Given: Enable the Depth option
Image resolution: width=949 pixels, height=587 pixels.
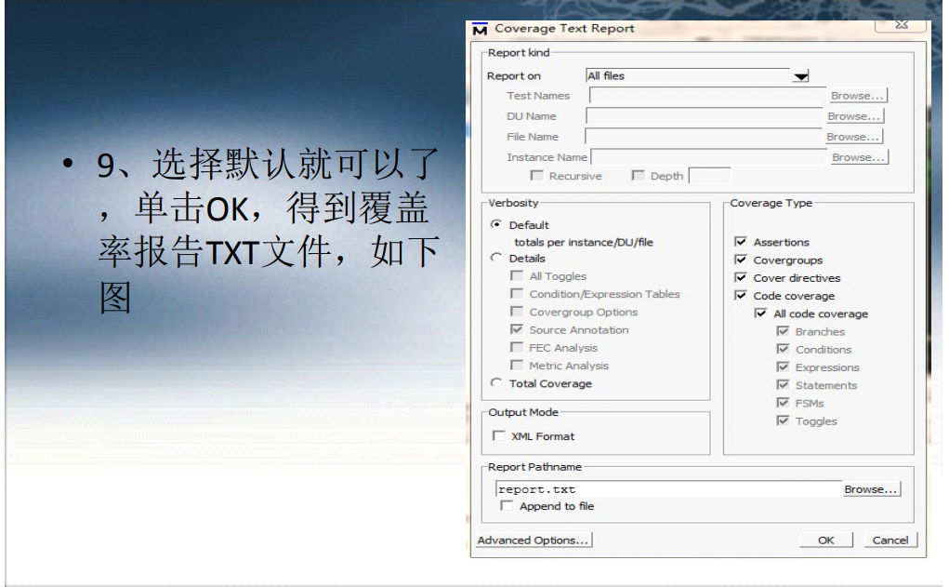Looking at the screenshot, I should [638, 176].
